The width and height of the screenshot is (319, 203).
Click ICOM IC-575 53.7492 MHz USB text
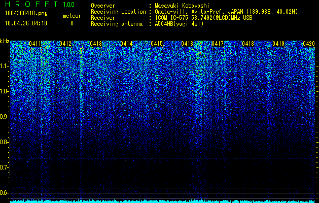click(203, 18)
